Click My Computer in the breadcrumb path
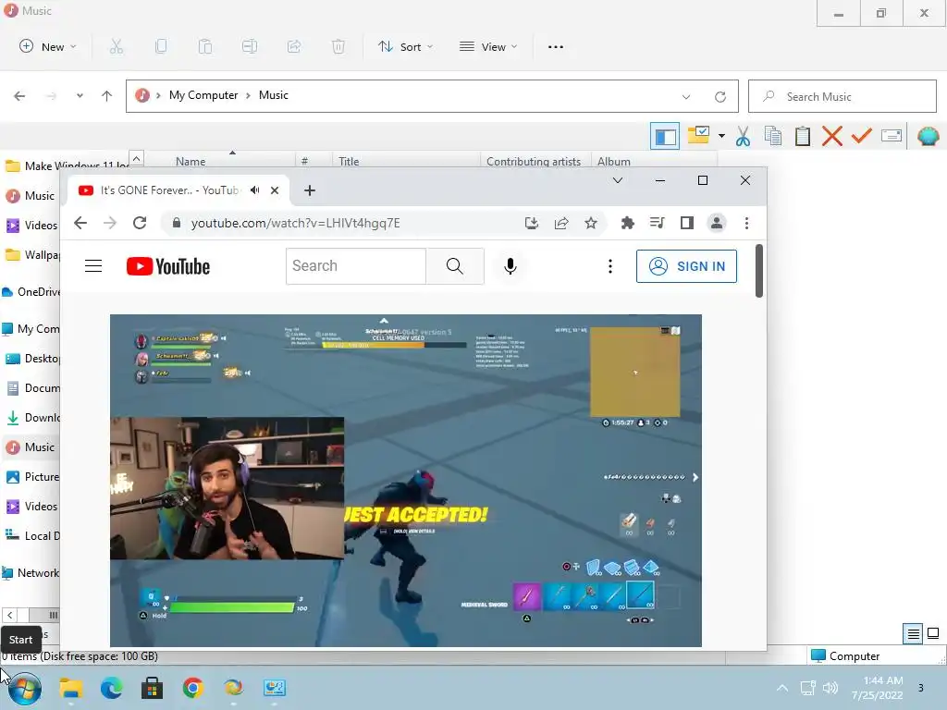 (x=203, y=95)
